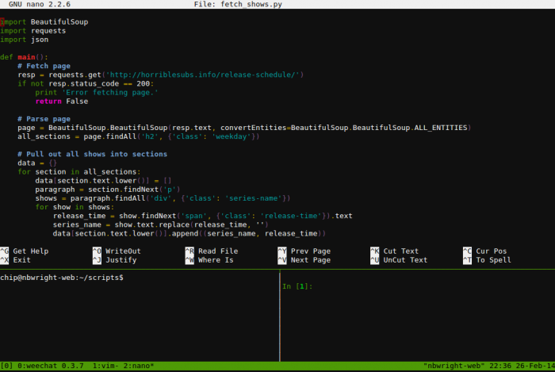Click the 'Error fetching page.' string
Screen dimensions: 555x372
click(x=110, y=92)
